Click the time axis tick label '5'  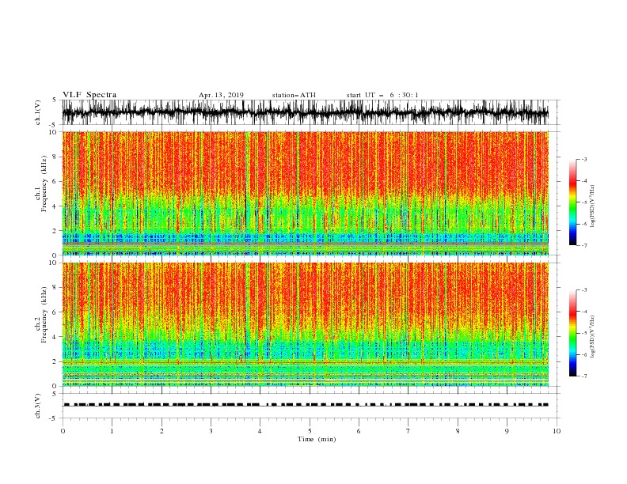310,431
